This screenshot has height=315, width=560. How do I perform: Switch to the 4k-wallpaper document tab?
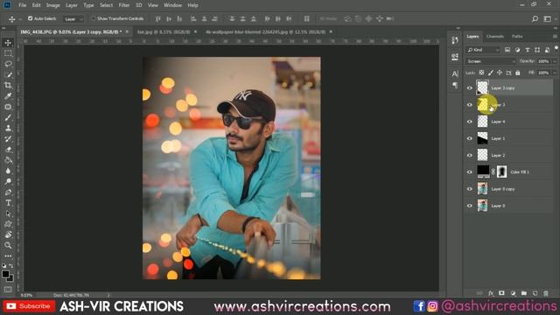[265, 32]
